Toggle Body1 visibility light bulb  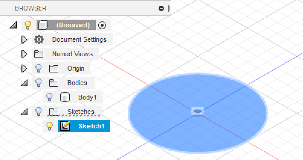tap(50, 97)
